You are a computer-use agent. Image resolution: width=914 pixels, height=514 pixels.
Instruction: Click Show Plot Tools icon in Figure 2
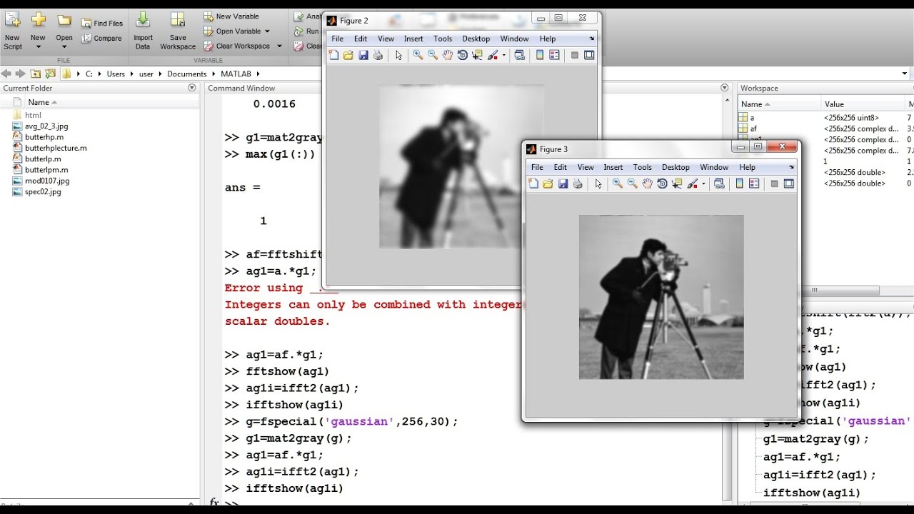tap(589, 55)
